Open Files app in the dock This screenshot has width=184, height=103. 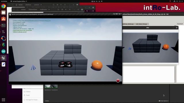click(3, 13)
